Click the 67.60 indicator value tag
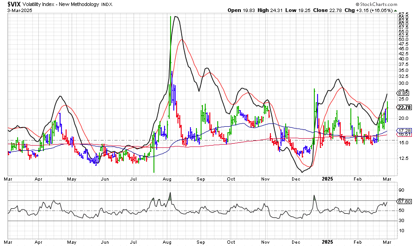This screenshot has height=246, width=416. coord(404,201)
